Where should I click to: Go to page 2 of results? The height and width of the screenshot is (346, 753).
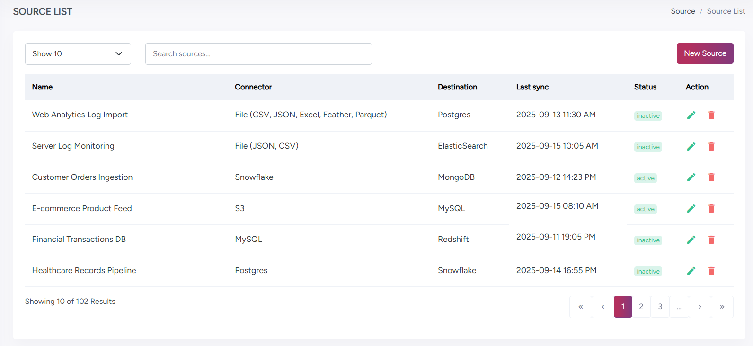641,307
